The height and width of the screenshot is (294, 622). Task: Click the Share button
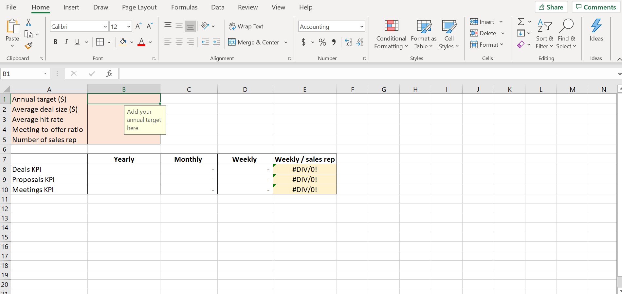point(551,7)
